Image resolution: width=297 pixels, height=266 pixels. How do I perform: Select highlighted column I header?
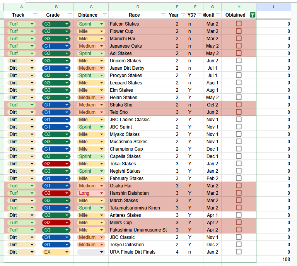pyautogui.click(x=274, y=7)
